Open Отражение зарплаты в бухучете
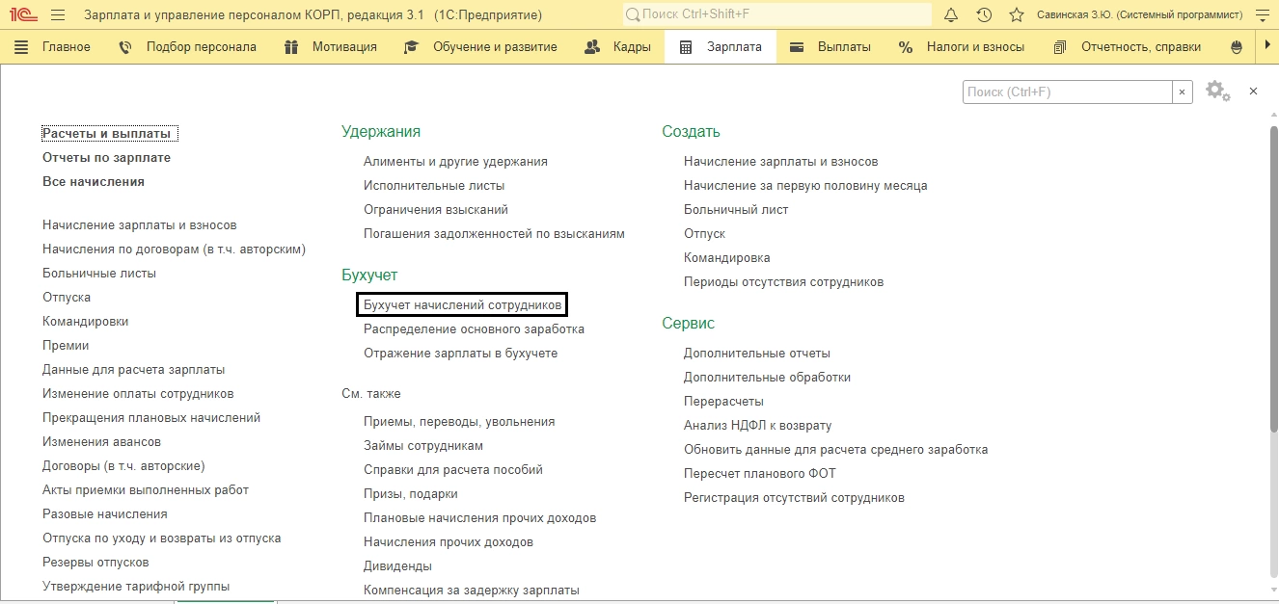1279x604 pixels. pos(460,354)
